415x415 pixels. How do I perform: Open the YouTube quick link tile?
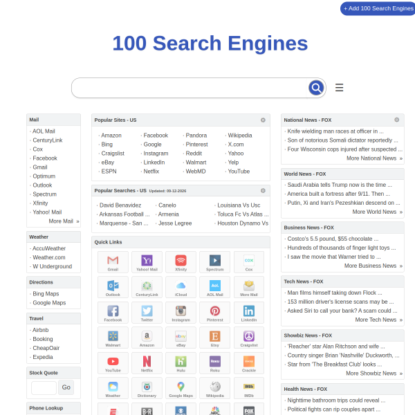113,363
